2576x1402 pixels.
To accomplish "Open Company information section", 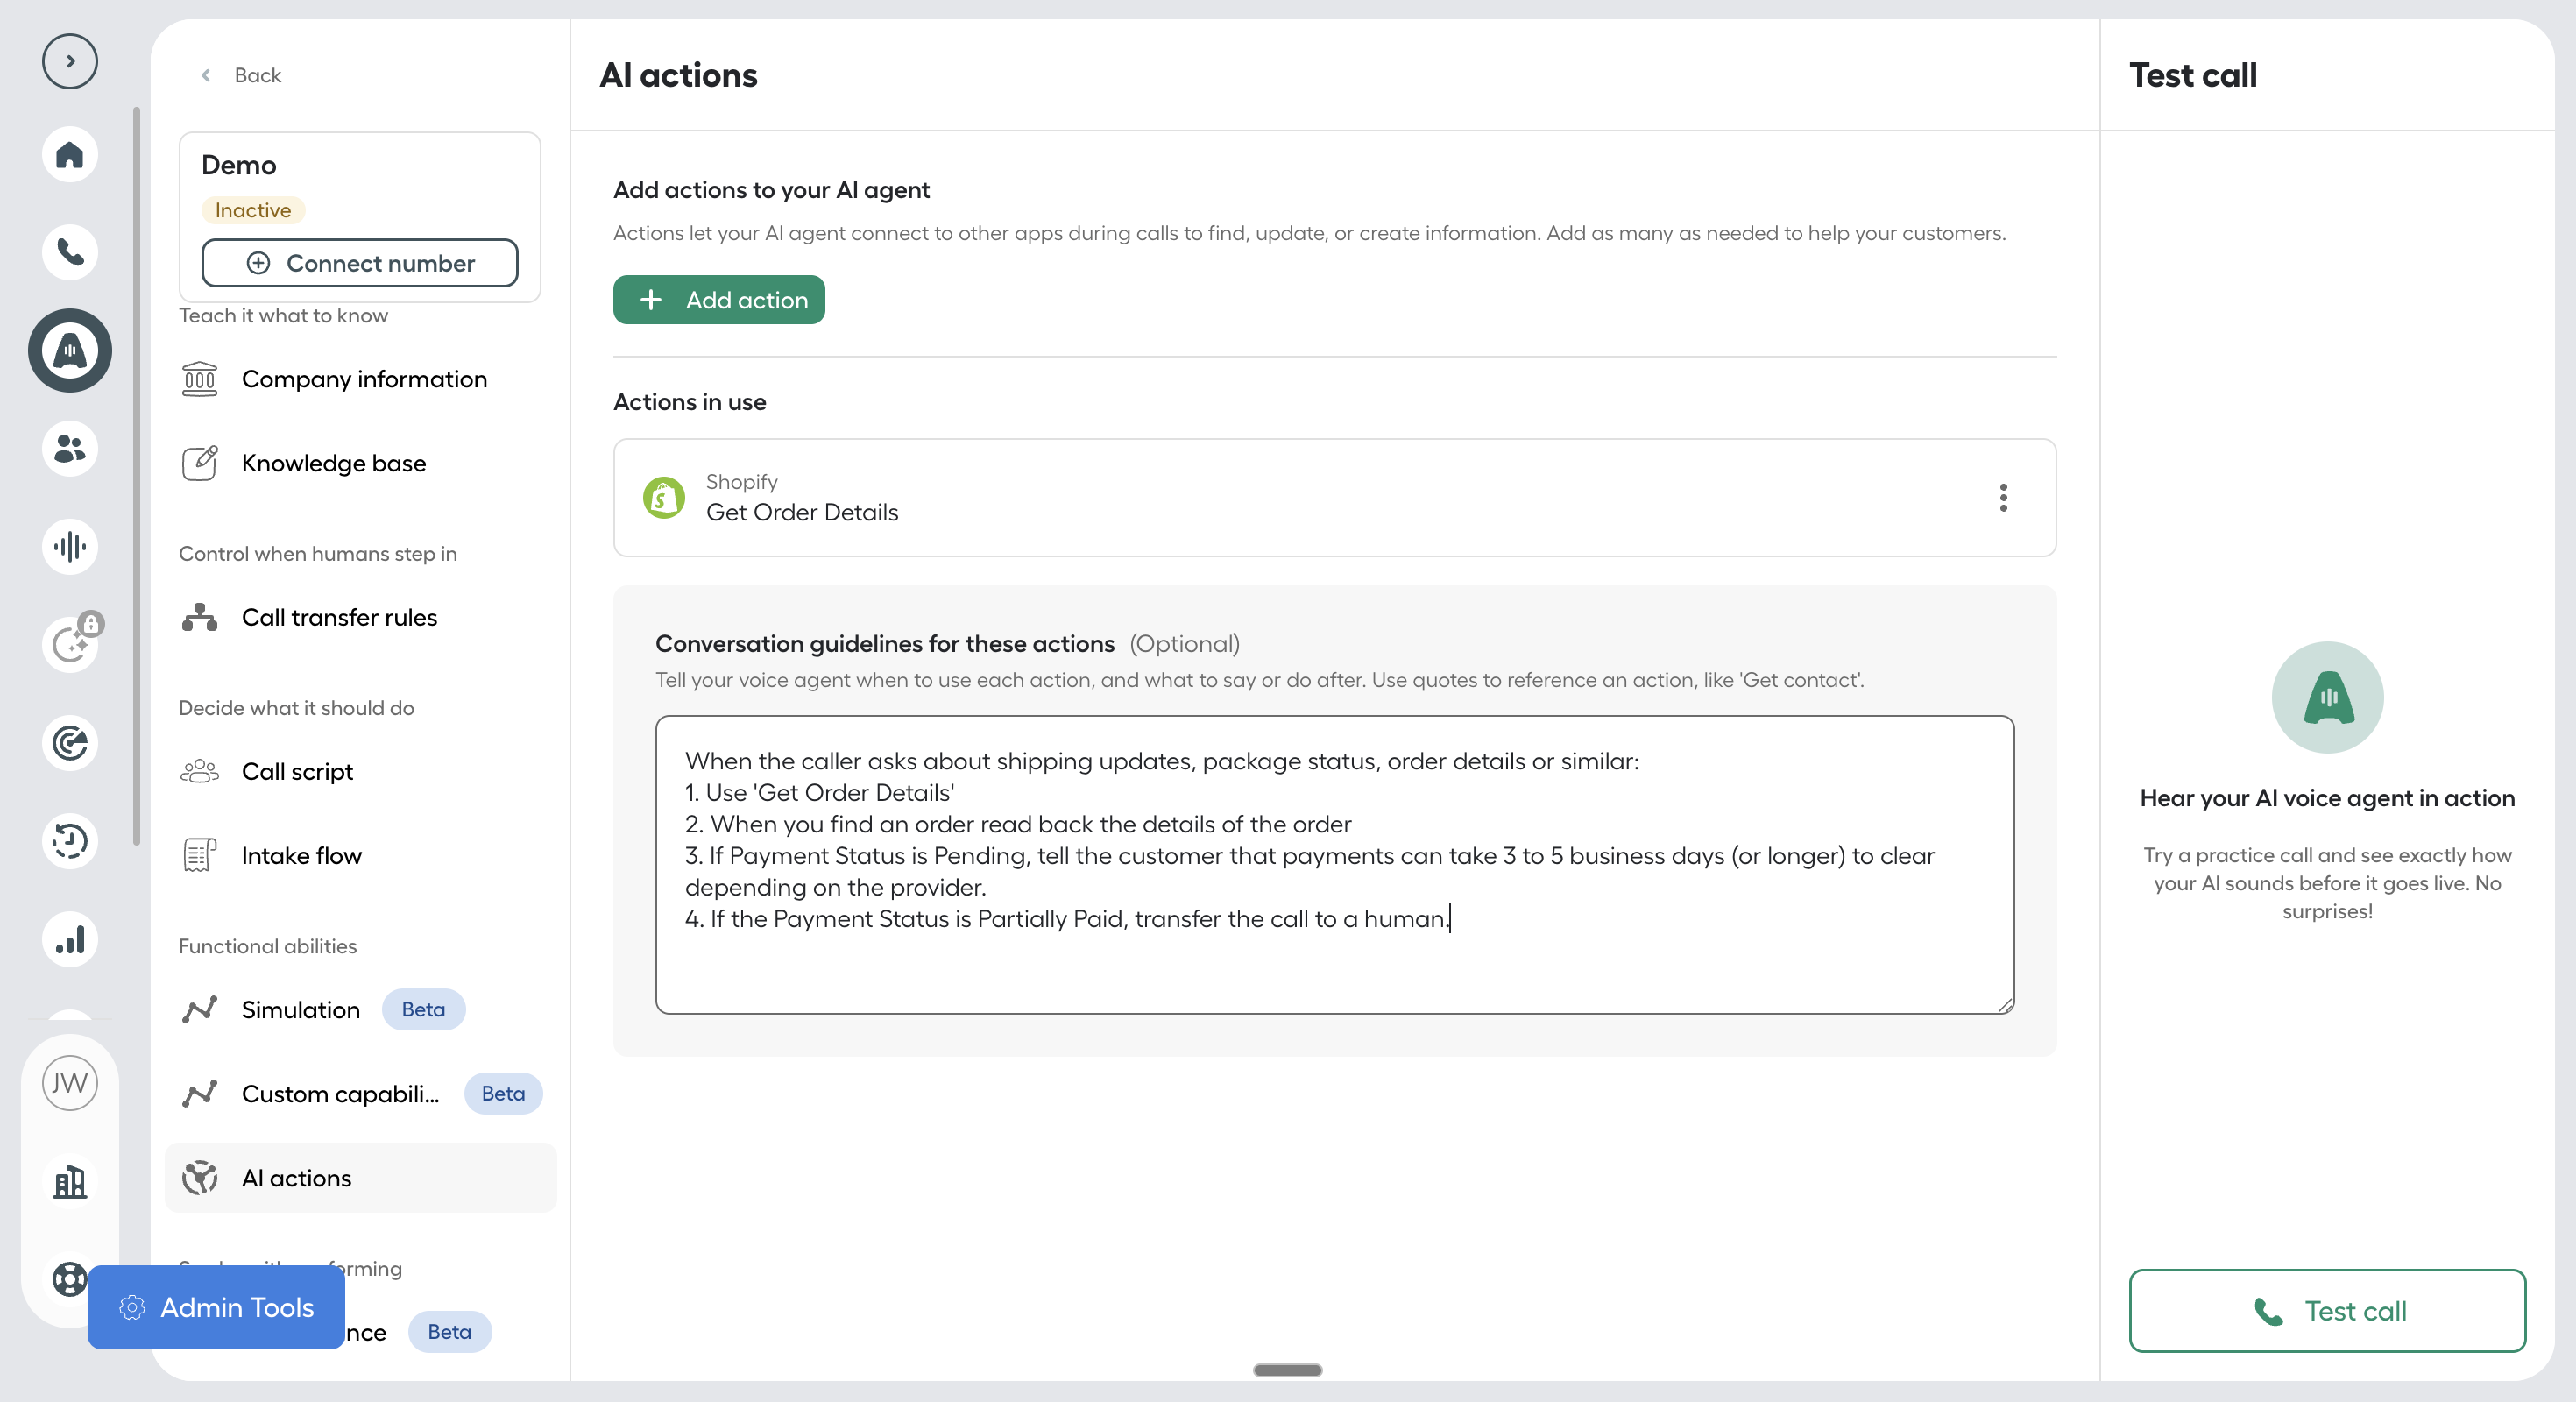I will pyautogui.click(x=360, y=379).
